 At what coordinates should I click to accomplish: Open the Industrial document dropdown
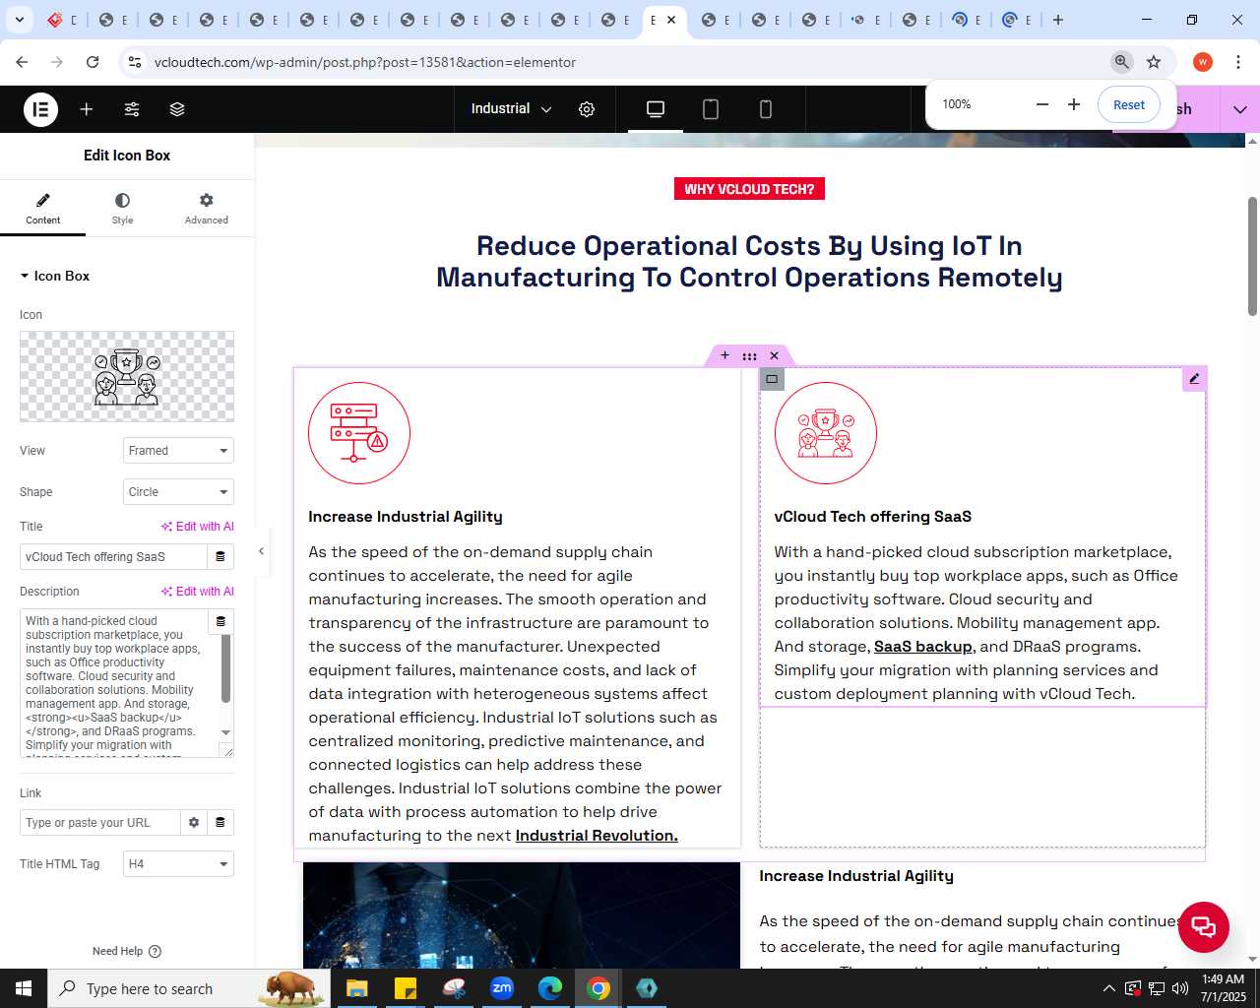(x=511, y=109)
